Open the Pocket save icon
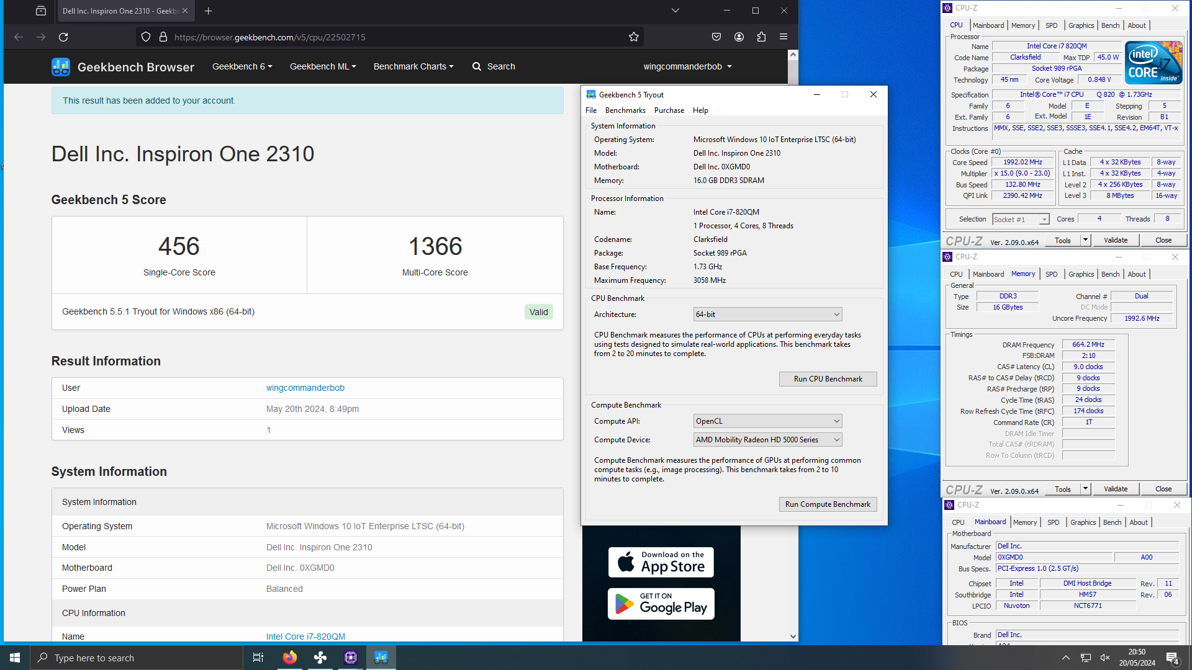Image resolution: width=1192 pixels, height=670 pixels. point(716,37)
